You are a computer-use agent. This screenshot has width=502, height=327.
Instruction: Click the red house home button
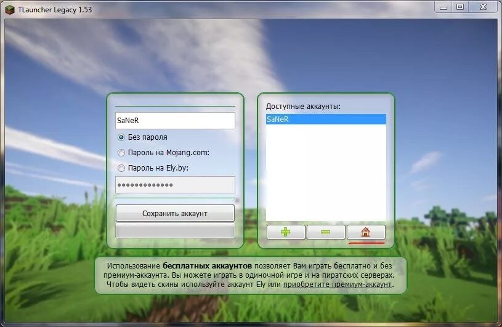(x=366, y=232)
